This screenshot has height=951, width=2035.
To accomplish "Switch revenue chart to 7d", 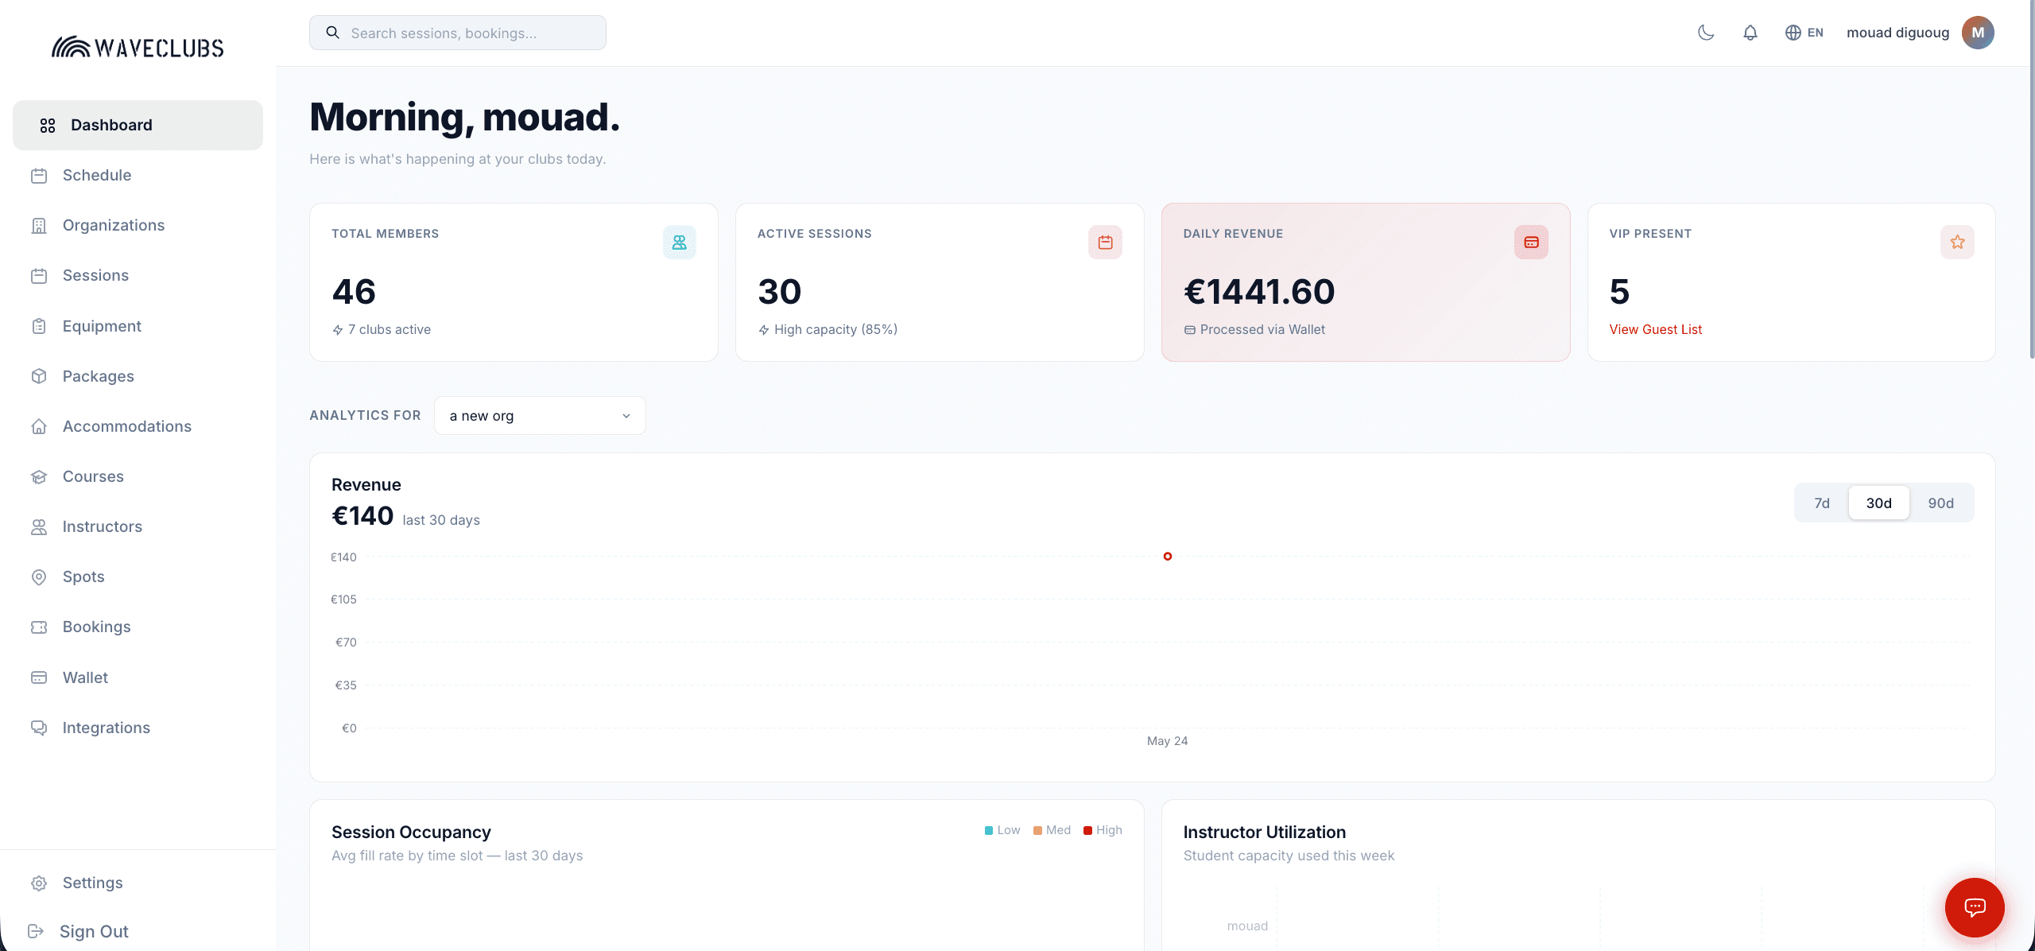I will pyautogui.click(x=1821, y=503).
